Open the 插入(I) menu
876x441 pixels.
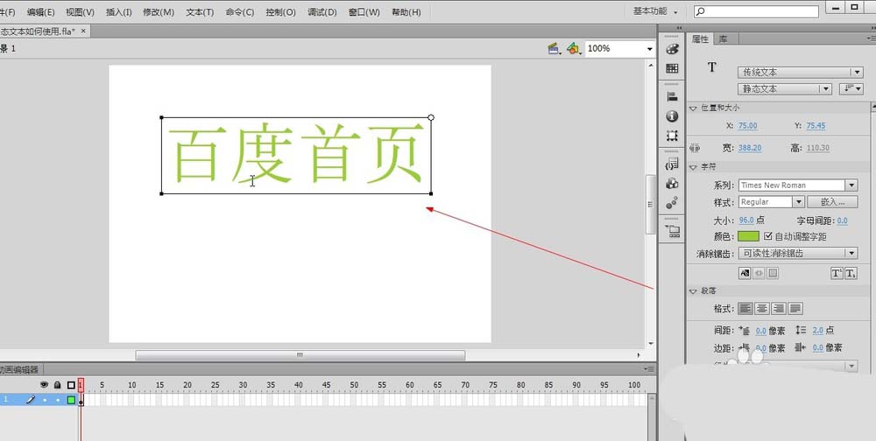119,11
